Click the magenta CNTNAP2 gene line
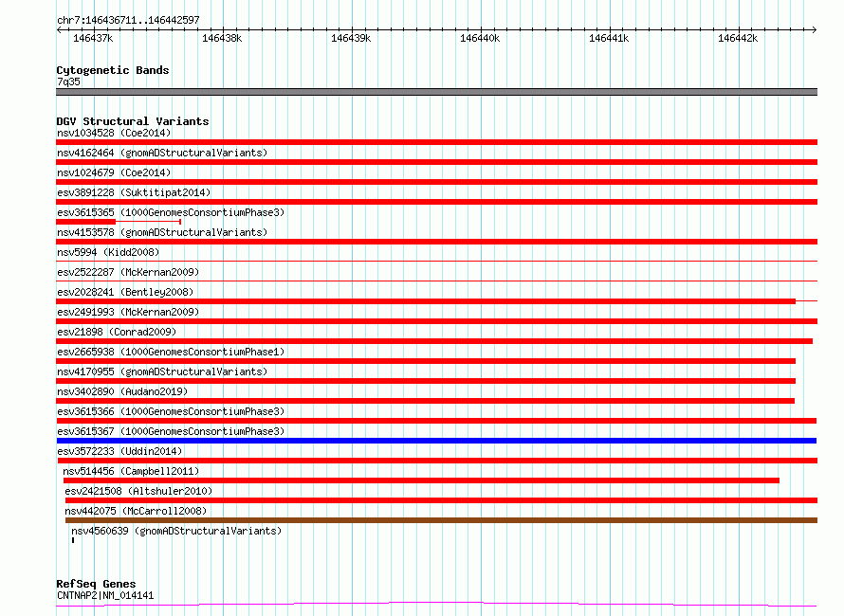The height and width of the screenshot is (616, 844). click(436, 605)
